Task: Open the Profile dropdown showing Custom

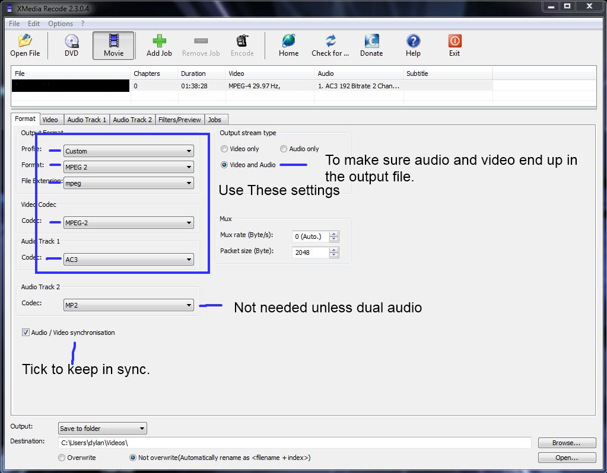Action: point(129,151)
